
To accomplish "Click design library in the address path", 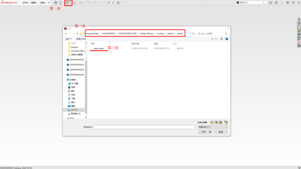I will (147, 34).
